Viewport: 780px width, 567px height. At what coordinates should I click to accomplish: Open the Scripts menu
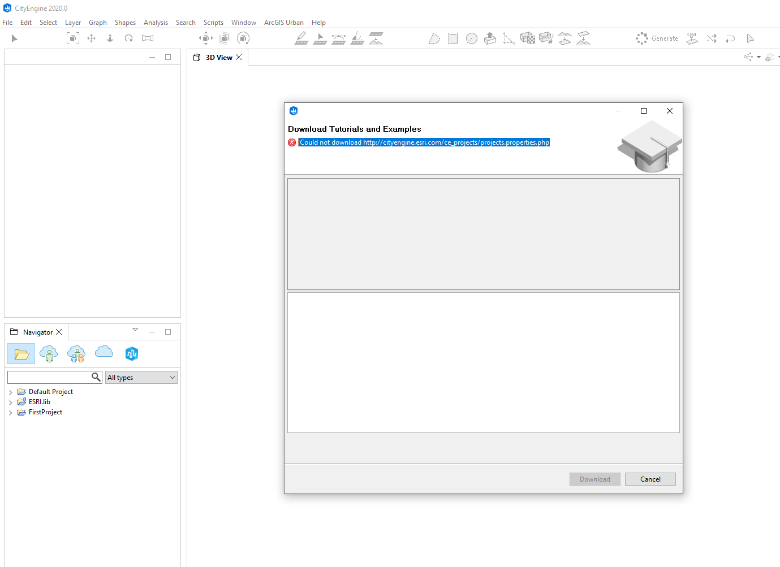click(213, 23)
